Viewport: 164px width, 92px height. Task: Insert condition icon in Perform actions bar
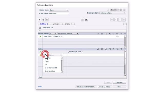pyautogui.click(x=117, y=33)
